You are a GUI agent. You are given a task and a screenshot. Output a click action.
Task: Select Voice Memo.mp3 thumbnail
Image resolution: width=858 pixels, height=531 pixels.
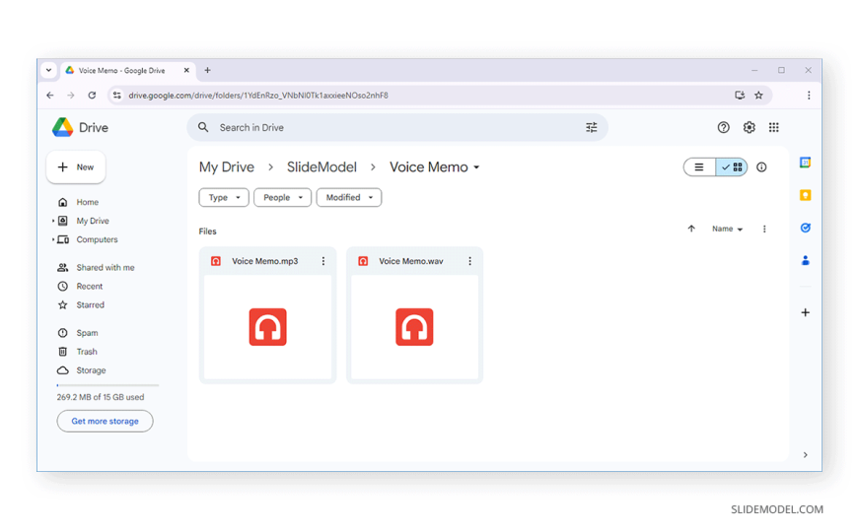click(267, 327)
